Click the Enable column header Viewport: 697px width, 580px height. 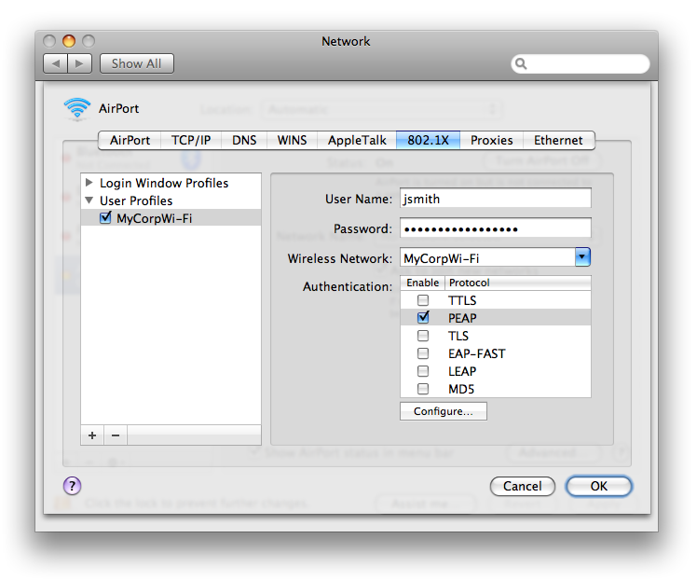coord(422,283)
